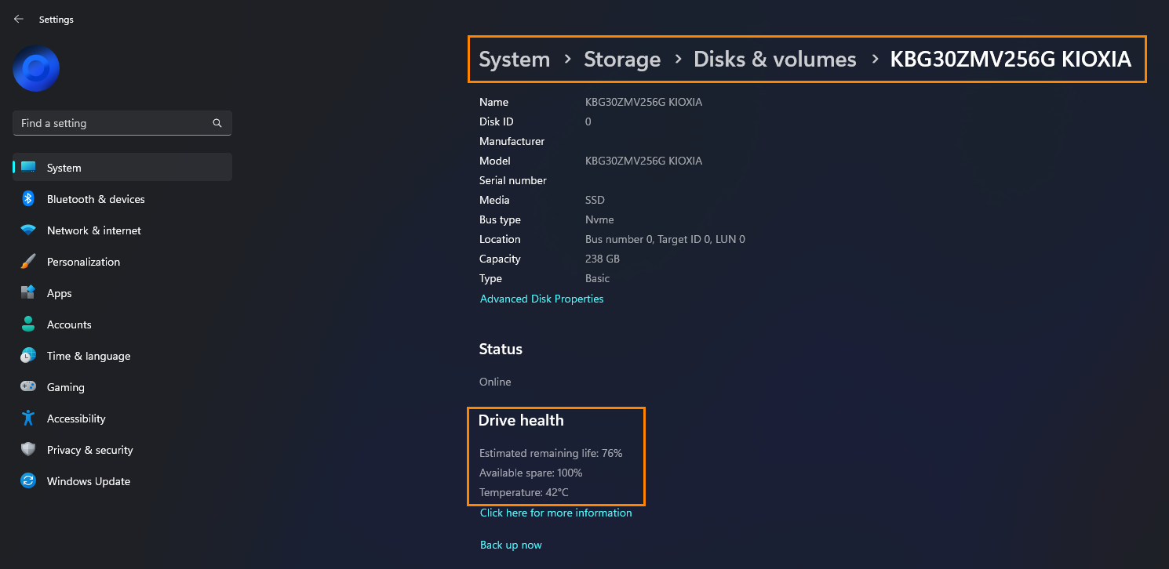Click the breadcrumb chevron after Storage
Viewport: 1169px width, 569px height.
tap(678, 60)
